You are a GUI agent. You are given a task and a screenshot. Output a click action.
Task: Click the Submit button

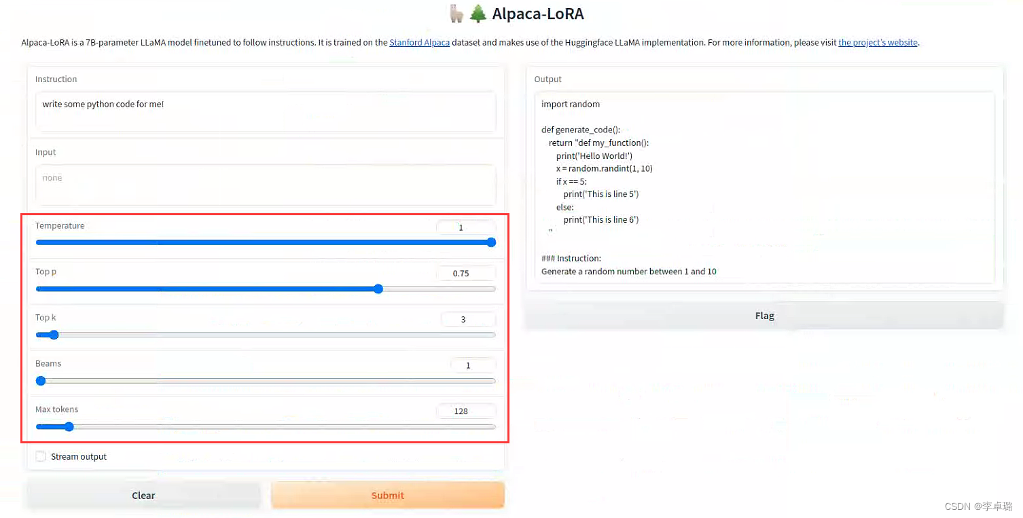point(388,495)
